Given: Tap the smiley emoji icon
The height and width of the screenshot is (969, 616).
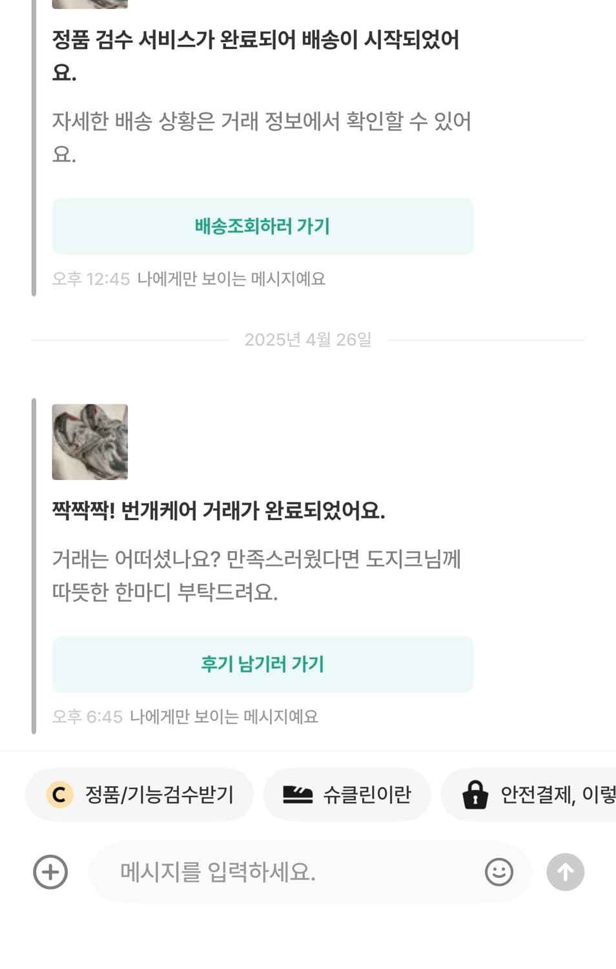Looking at the screenshot, I should pos(497,872).
